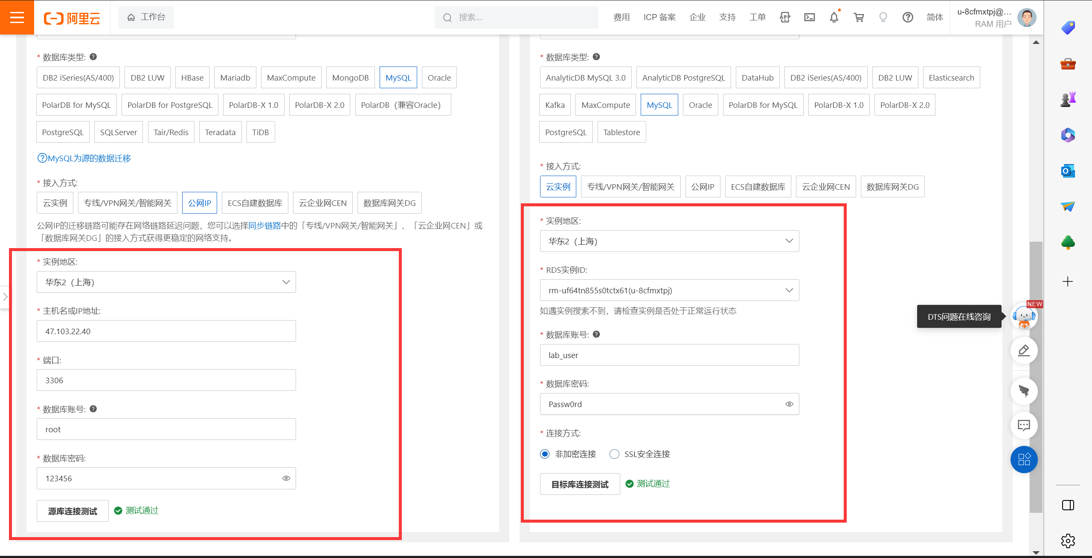Open the Microsoft 365 icon in sidebar
Screen dimensions: 1092x558
click(x=1068, y=135)
